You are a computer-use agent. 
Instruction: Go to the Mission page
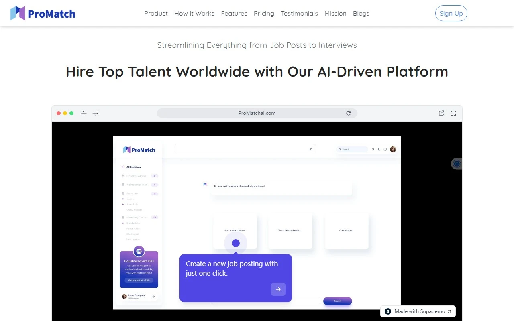coord(335,13)
